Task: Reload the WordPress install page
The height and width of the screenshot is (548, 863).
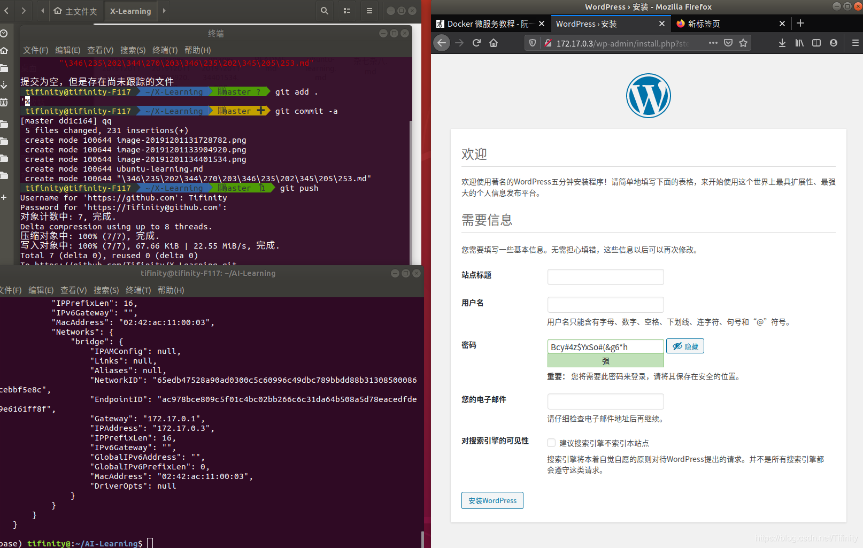Action: pyautogui.click(x=476, y=43)
